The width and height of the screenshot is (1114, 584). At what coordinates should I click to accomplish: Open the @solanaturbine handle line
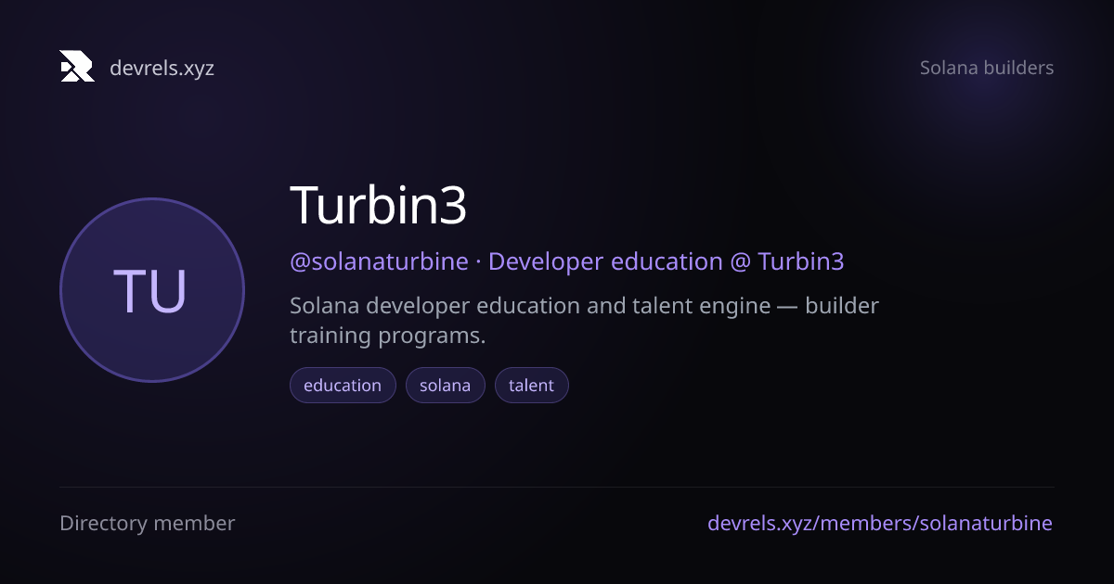point(567,261)
